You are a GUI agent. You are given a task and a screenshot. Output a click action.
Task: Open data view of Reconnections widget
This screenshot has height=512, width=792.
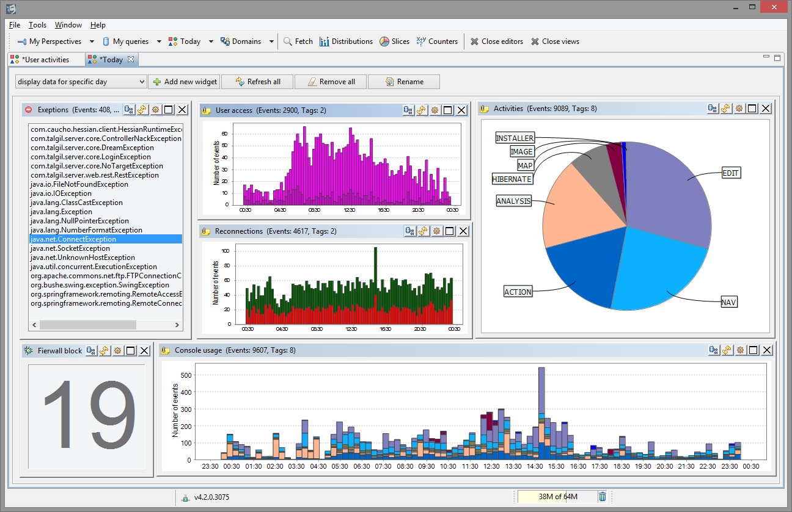(411, 231)
